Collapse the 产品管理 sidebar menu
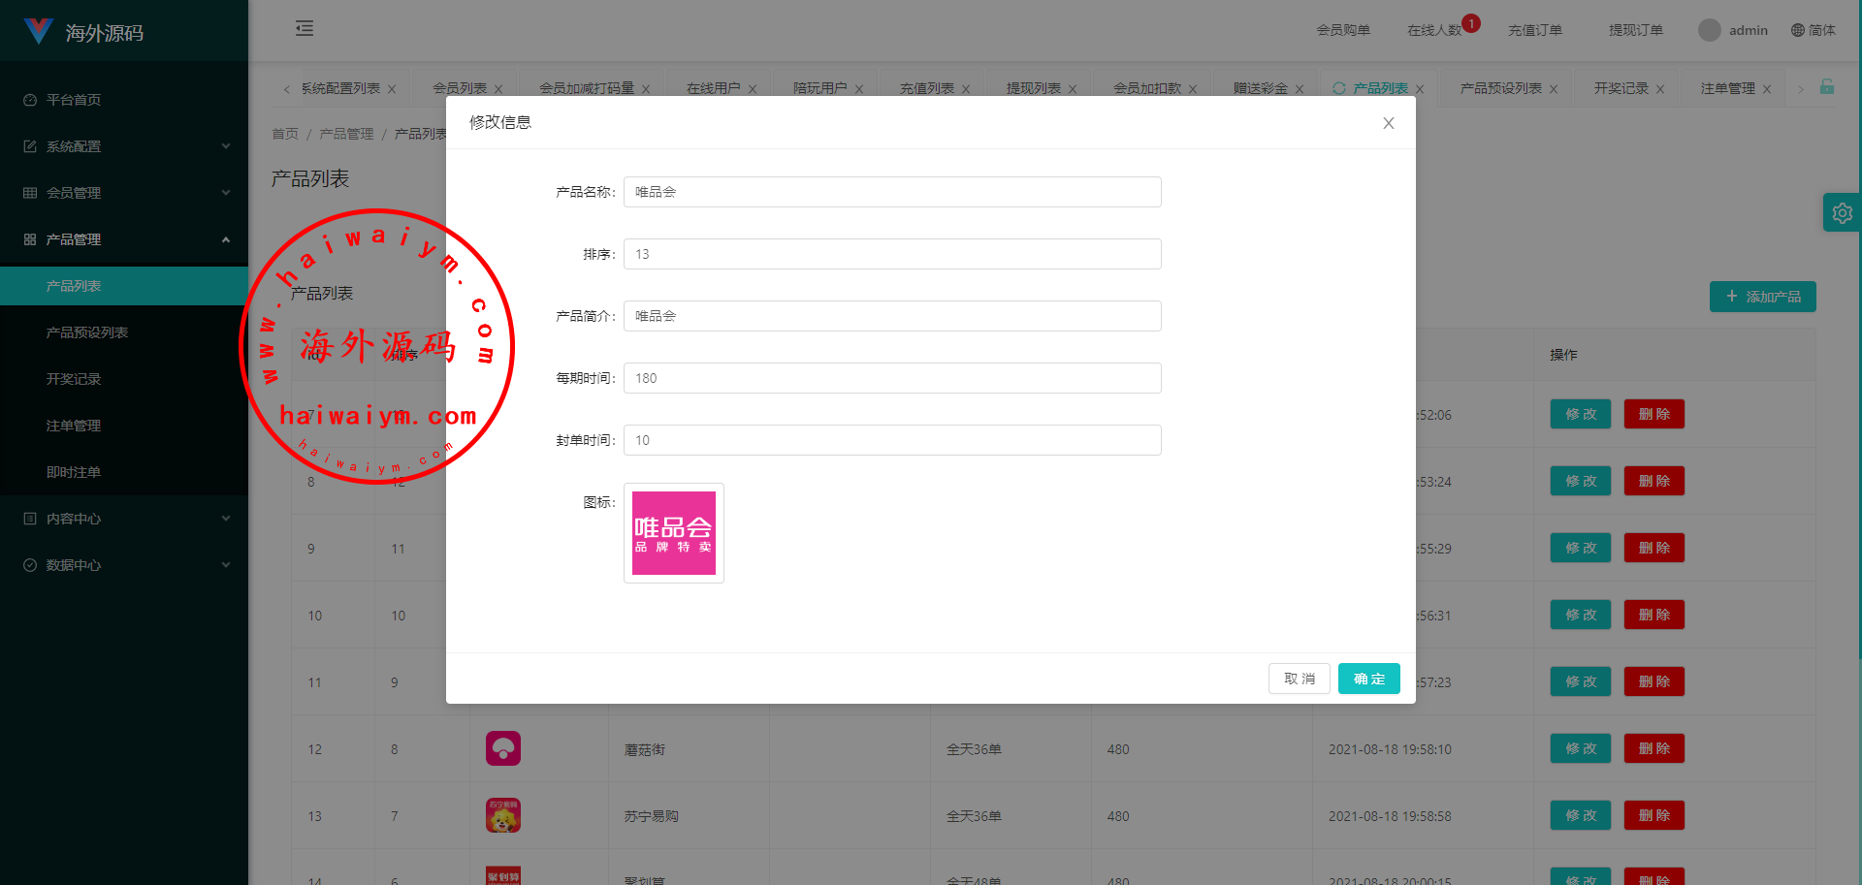1862x885 pixels. click(124, 239)
